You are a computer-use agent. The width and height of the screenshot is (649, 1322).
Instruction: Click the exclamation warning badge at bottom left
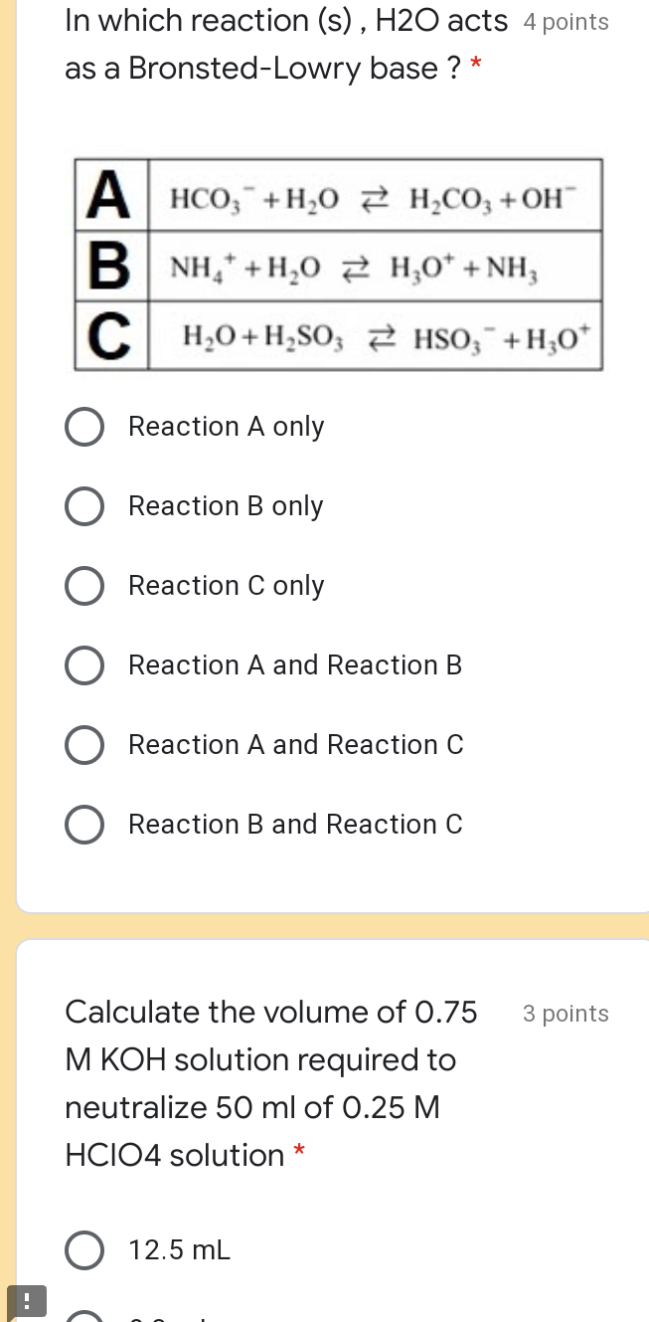coord(27,1300)
